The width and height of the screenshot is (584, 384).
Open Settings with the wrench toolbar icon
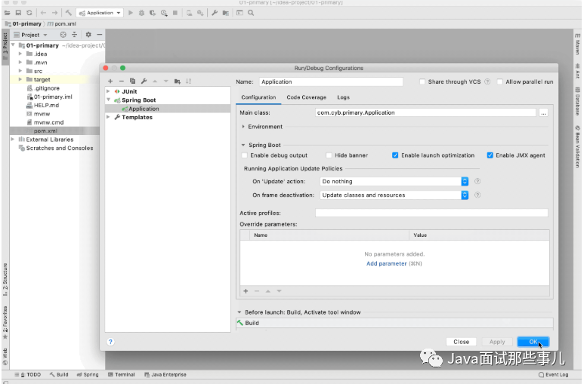click(215, 13)
